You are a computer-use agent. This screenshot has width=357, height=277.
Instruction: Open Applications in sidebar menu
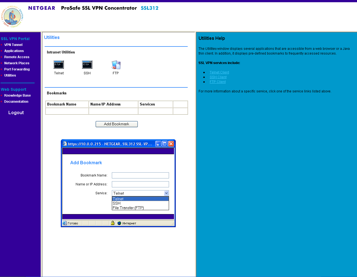click(14, 51)
